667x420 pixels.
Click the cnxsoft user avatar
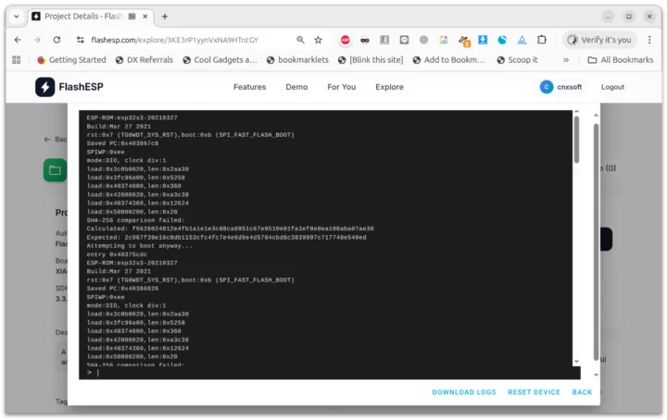[547, 87]
